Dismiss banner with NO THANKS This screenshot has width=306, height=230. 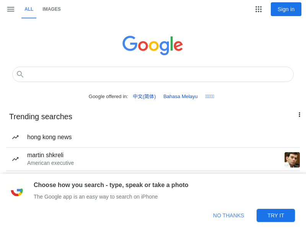tap(228, 215)
